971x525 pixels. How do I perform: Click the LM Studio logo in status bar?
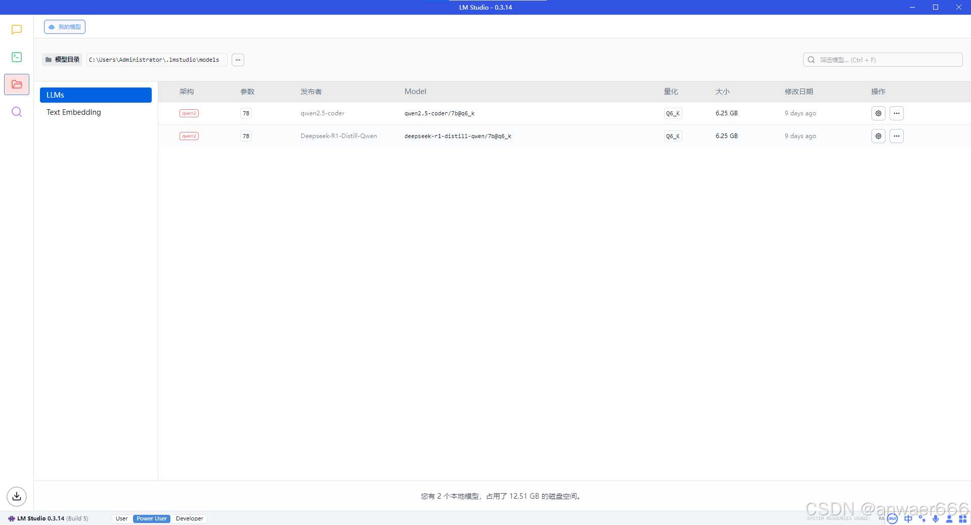pos(11,518)
